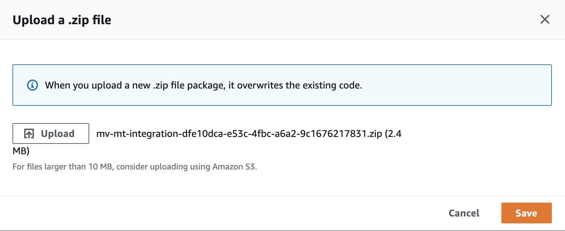The height and width of the screenshot is (231, 565).
Task: Click the "Upload a .zip file" dialog title
Action: 62,20
